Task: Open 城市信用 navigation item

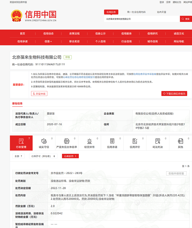Action: tap(152, 41)
